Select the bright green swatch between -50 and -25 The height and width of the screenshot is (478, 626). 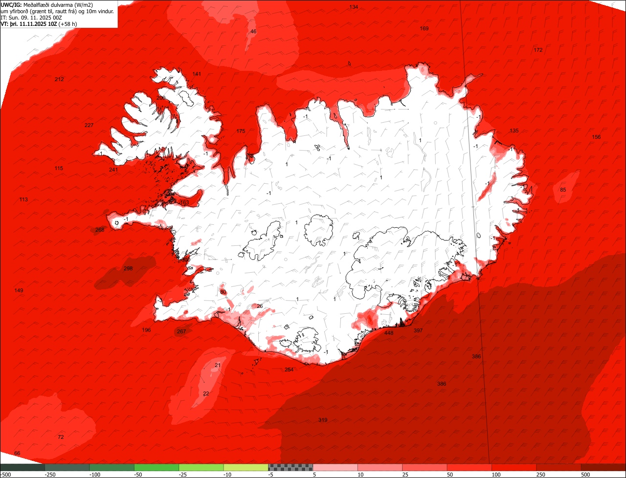pos(156,467)
